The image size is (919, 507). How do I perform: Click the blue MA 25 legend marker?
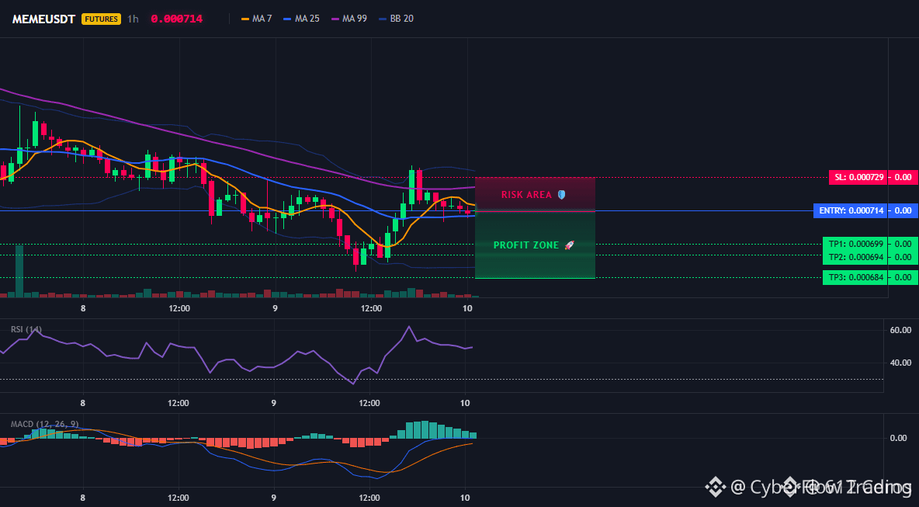[288, 19]
